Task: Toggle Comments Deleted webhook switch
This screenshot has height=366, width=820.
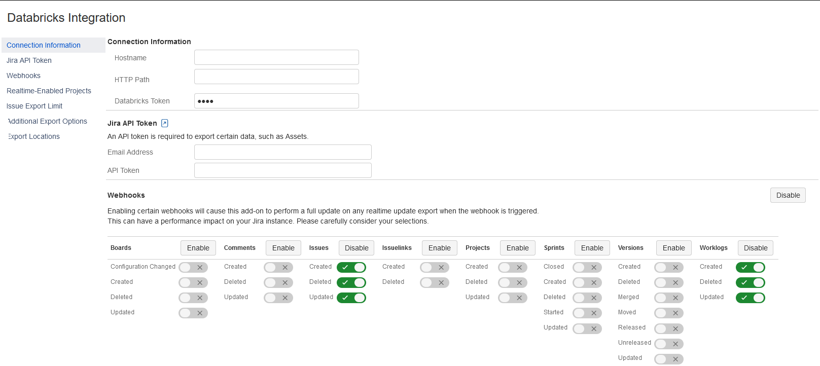Action: click(278, 282)
